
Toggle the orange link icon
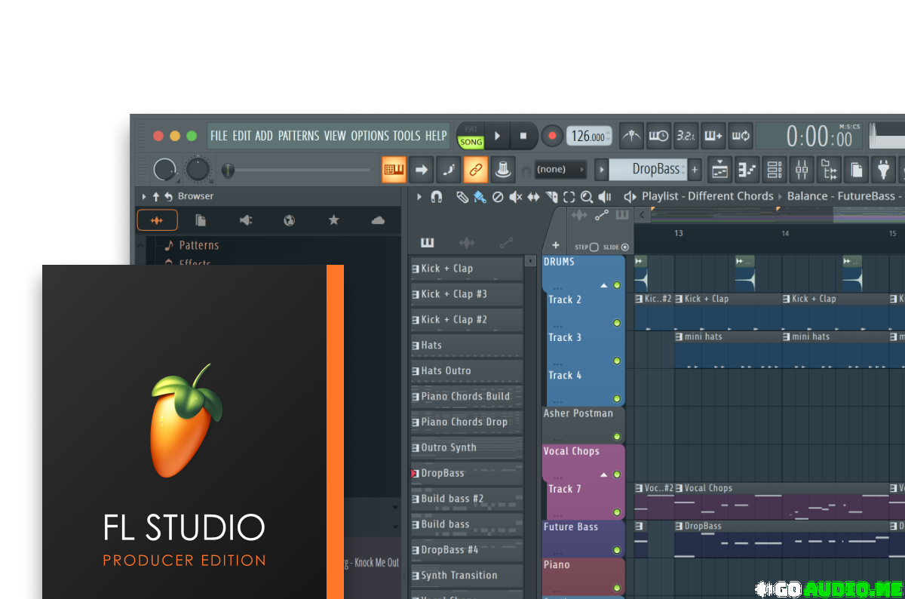click(x=475, y=170)
